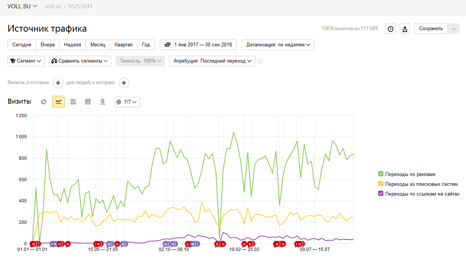Open the attribution help question icon

pyautogui.click(x=260, y=61)
